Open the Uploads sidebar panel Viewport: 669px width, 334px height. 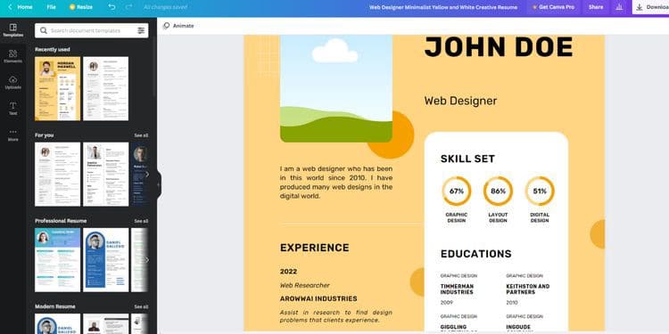[x=12, y=83]
